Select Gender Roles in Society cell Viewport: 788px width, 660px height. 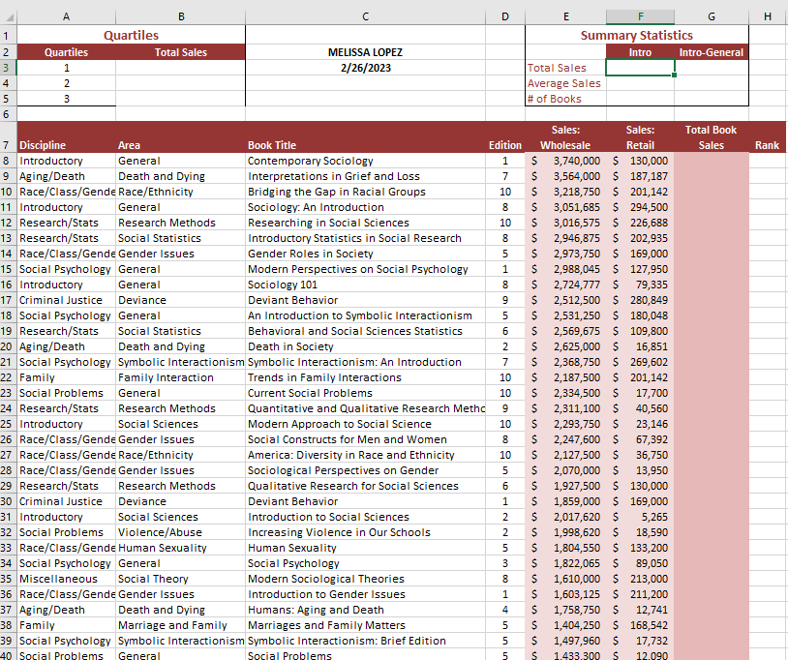coord(365,254)
